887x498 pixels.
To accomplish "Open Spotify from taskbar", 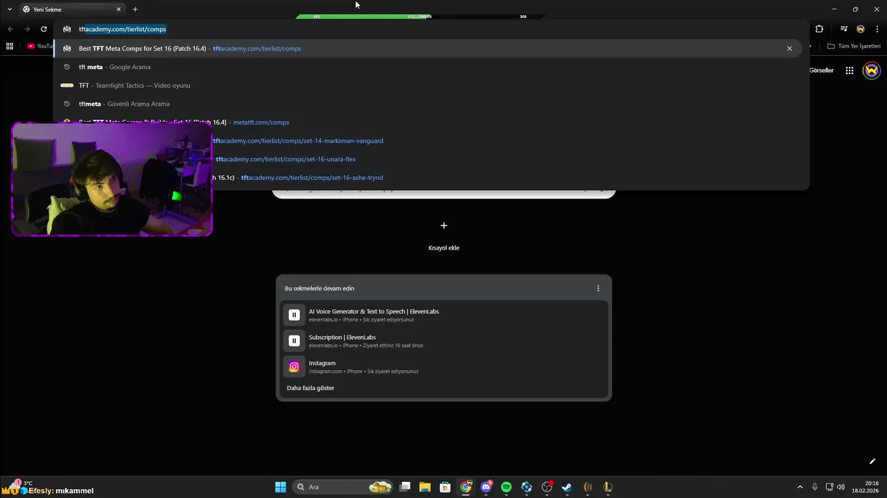I will 506,487.
